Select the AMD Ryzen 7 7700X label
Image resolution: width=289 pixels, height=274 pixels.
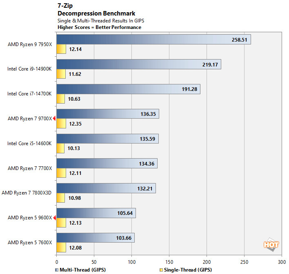point(30,168)
